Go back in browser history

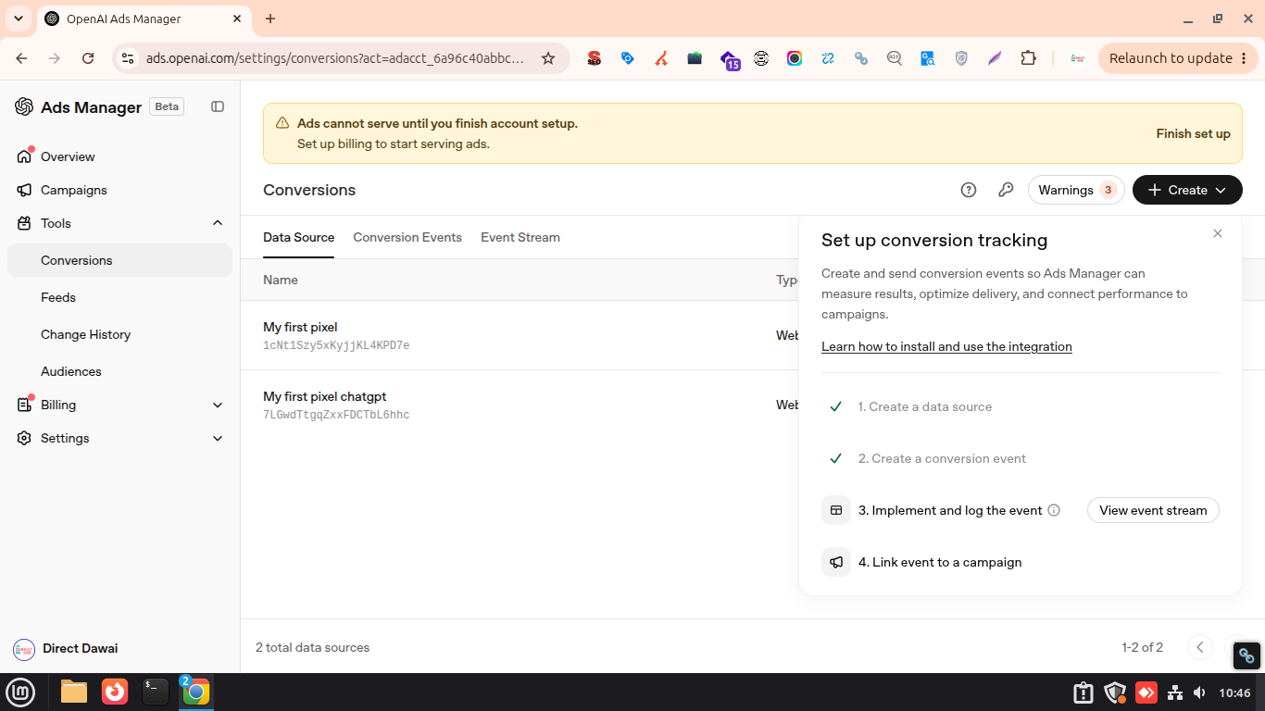[x=21, y=58]
